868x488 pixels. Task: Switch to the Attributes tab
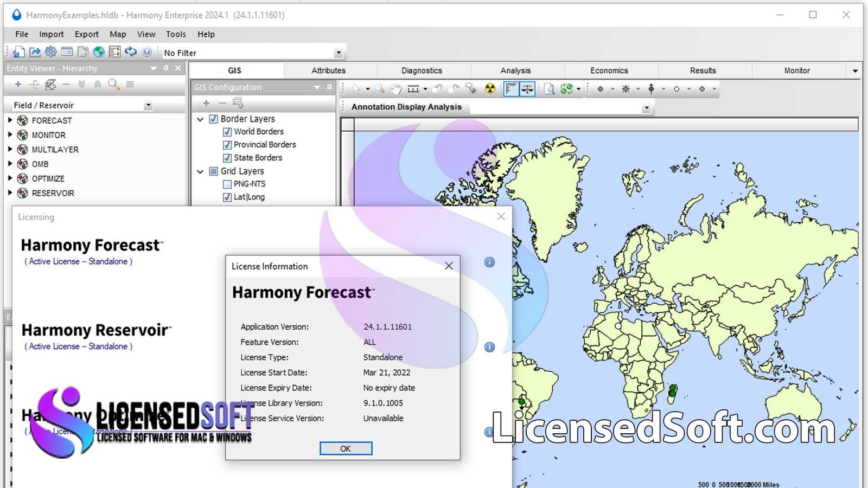tap(329, 70)
